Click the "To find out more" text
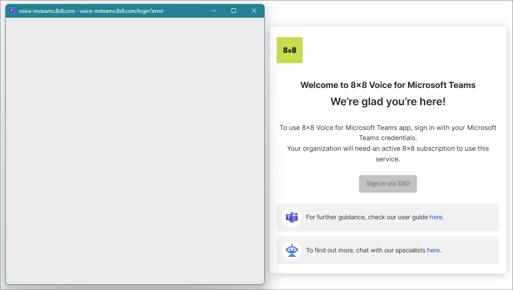The width and height of the screenshot is (513, 290). tap(366, 250)
